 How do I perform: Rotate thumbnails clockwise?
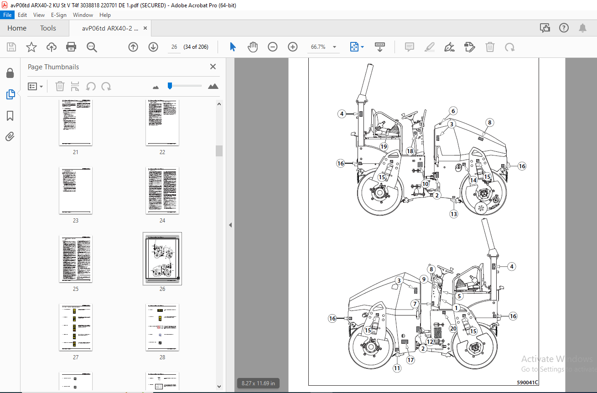coord(106,86)
